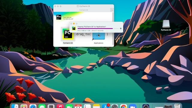Click the copy progress bar
This screenshot has height=108, width=192.
(x=98, y=28)
